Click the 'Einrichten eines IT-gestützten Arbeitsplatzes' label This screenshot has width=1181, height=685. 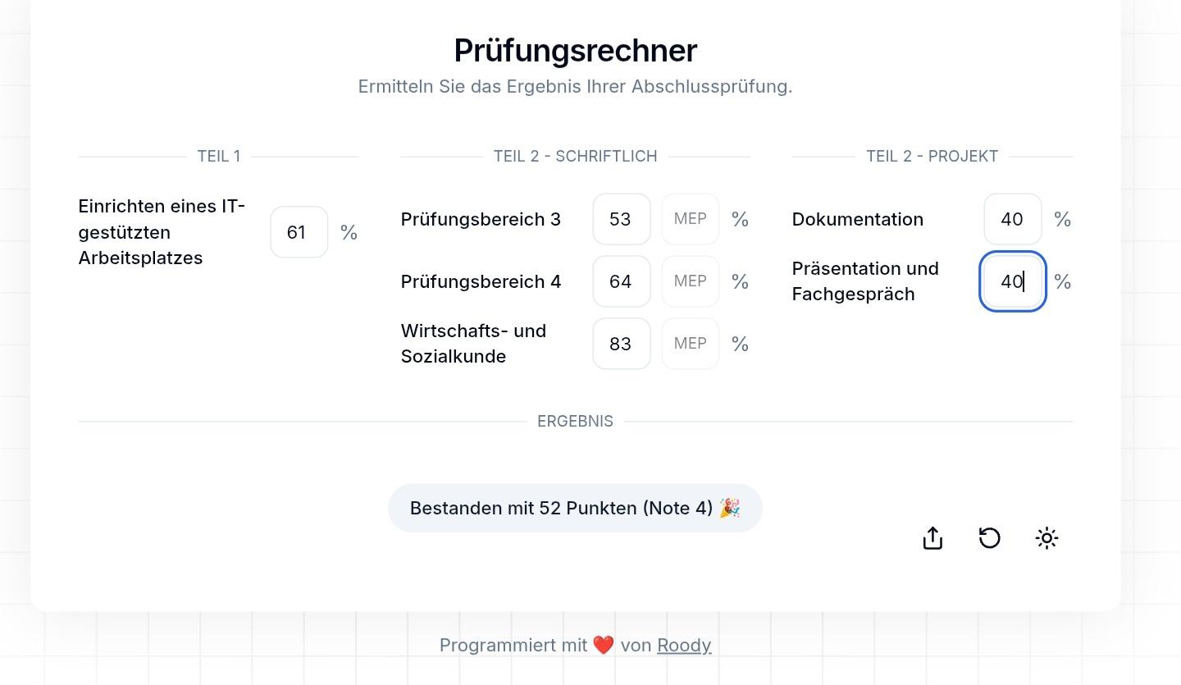(x=162, y=232)
